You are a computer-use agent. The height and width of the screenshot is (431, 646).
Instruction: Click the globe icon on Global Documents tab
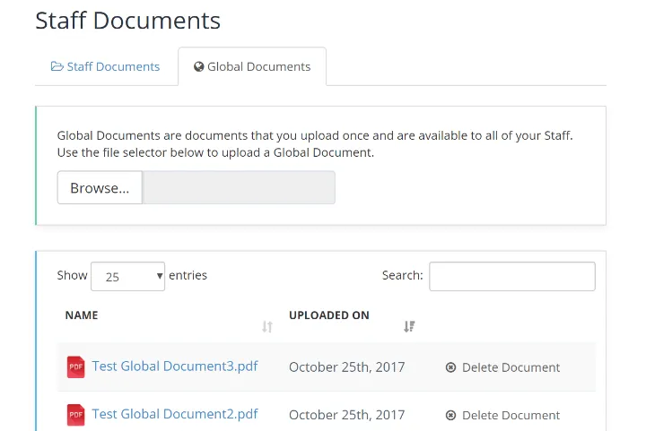[x=198, y=66]
